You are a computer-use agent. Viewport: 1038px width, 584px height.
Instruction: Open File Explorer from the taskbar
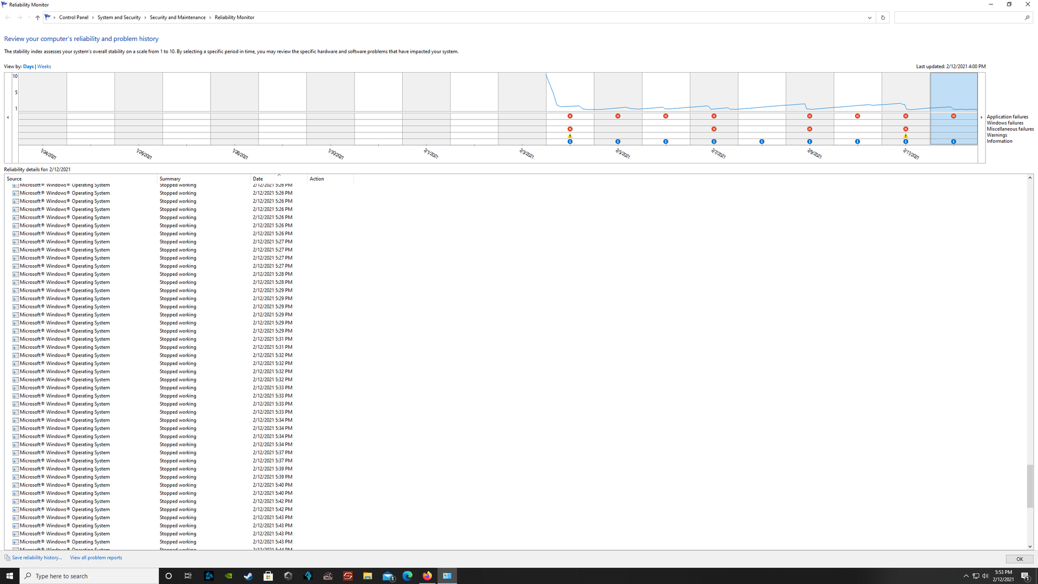(x=367, y=576)
